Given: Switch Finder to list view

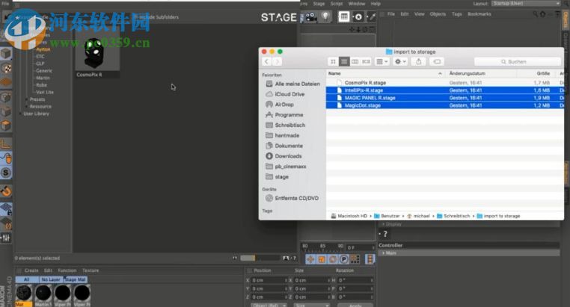Looking at the screenshot, I should 344,62.
